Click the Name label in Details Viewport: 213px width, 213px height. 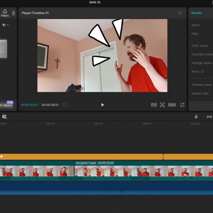coord(196,25)
